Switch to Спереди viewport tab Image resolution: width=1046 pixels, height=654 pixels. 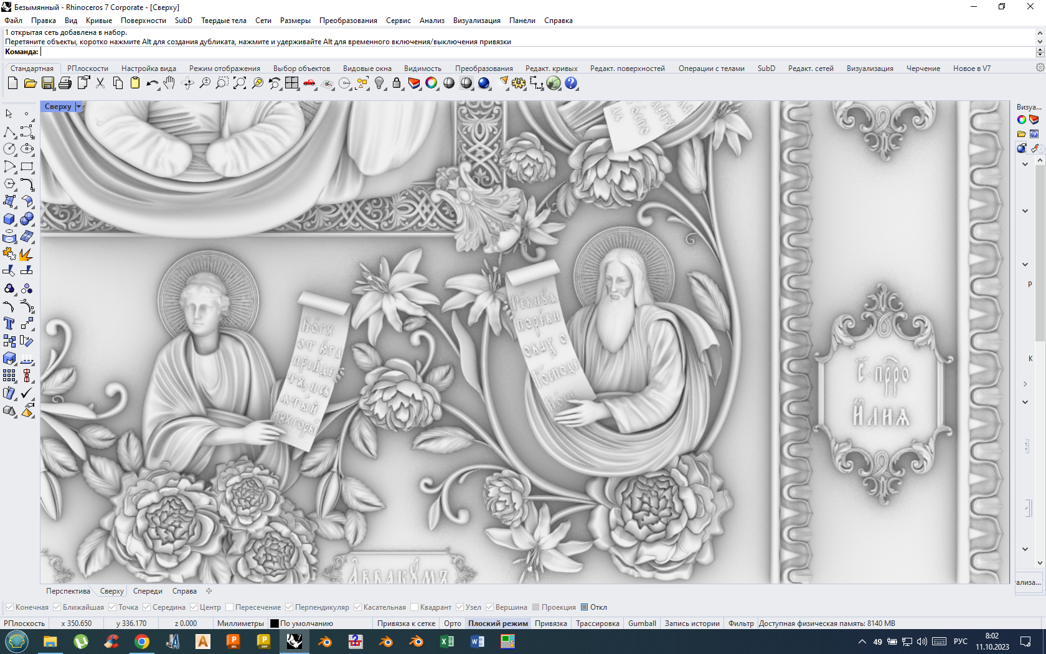click(148, 591)
